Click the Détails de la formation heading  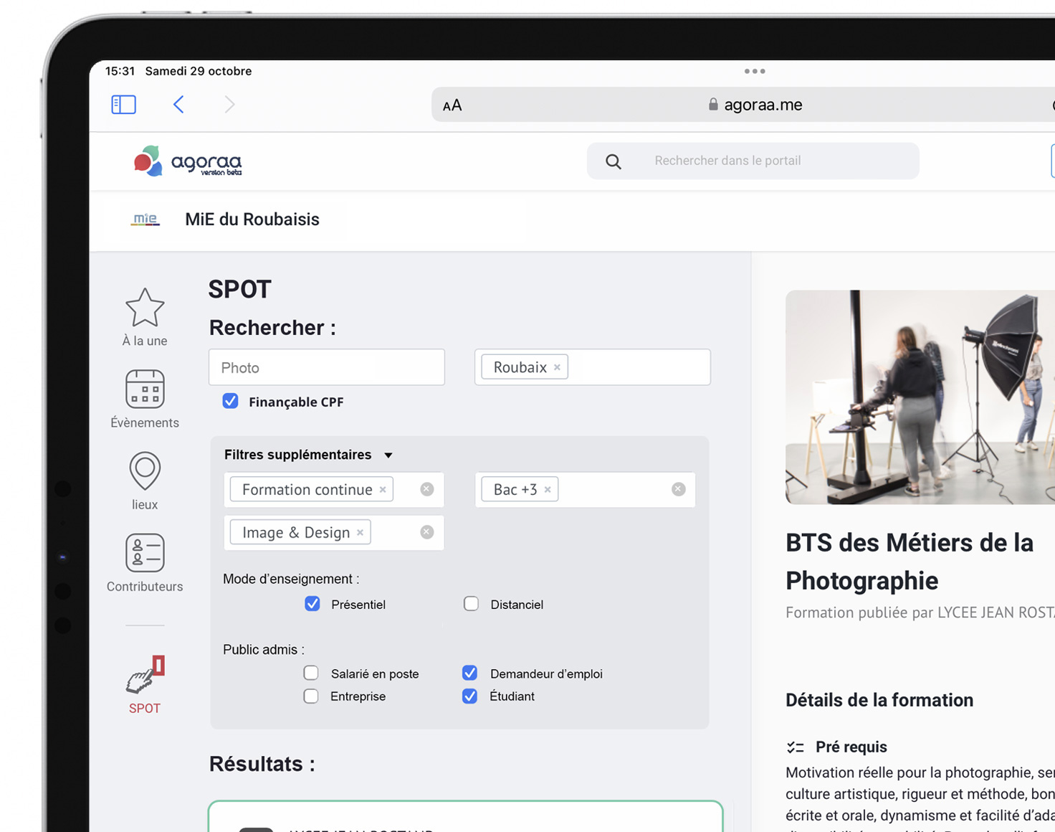tap(879, 700)
